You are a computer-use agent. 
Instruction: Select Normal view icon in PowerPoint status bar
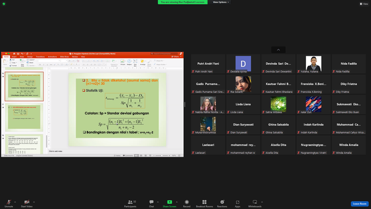pyautogui.click(x=137, y=156)
